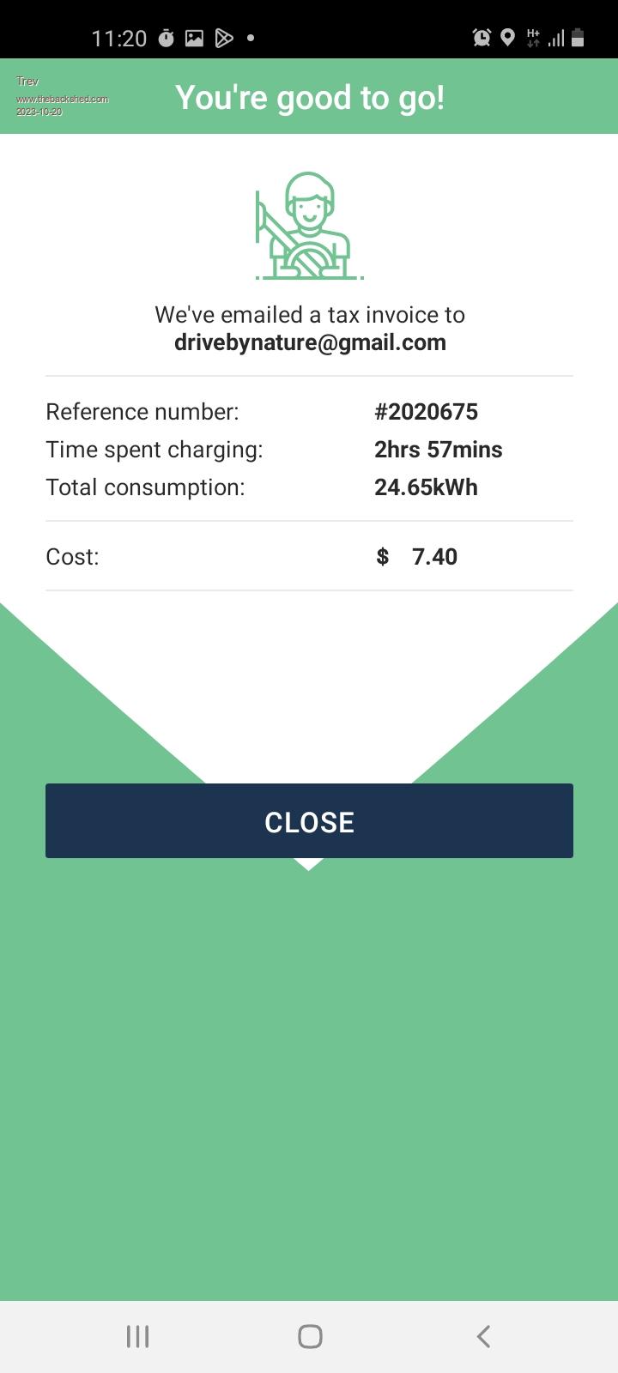Tap reference number #2020675
Screen dimensions: 618x1373
click(x=426, y=412)
